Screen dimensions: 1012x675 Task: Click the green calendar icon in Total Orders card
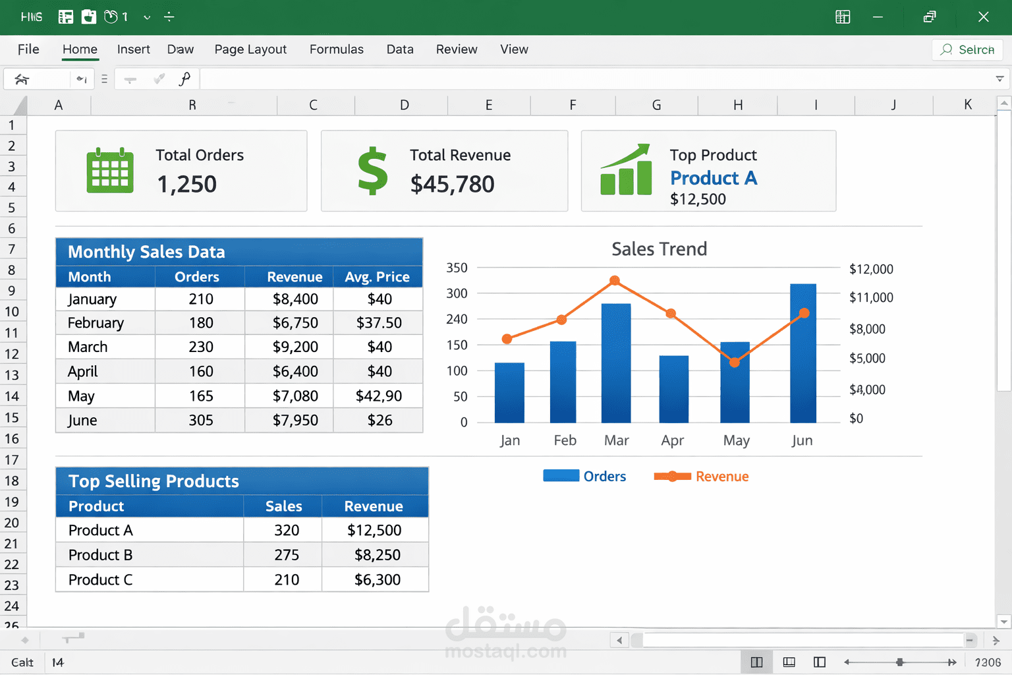[110, 170]
